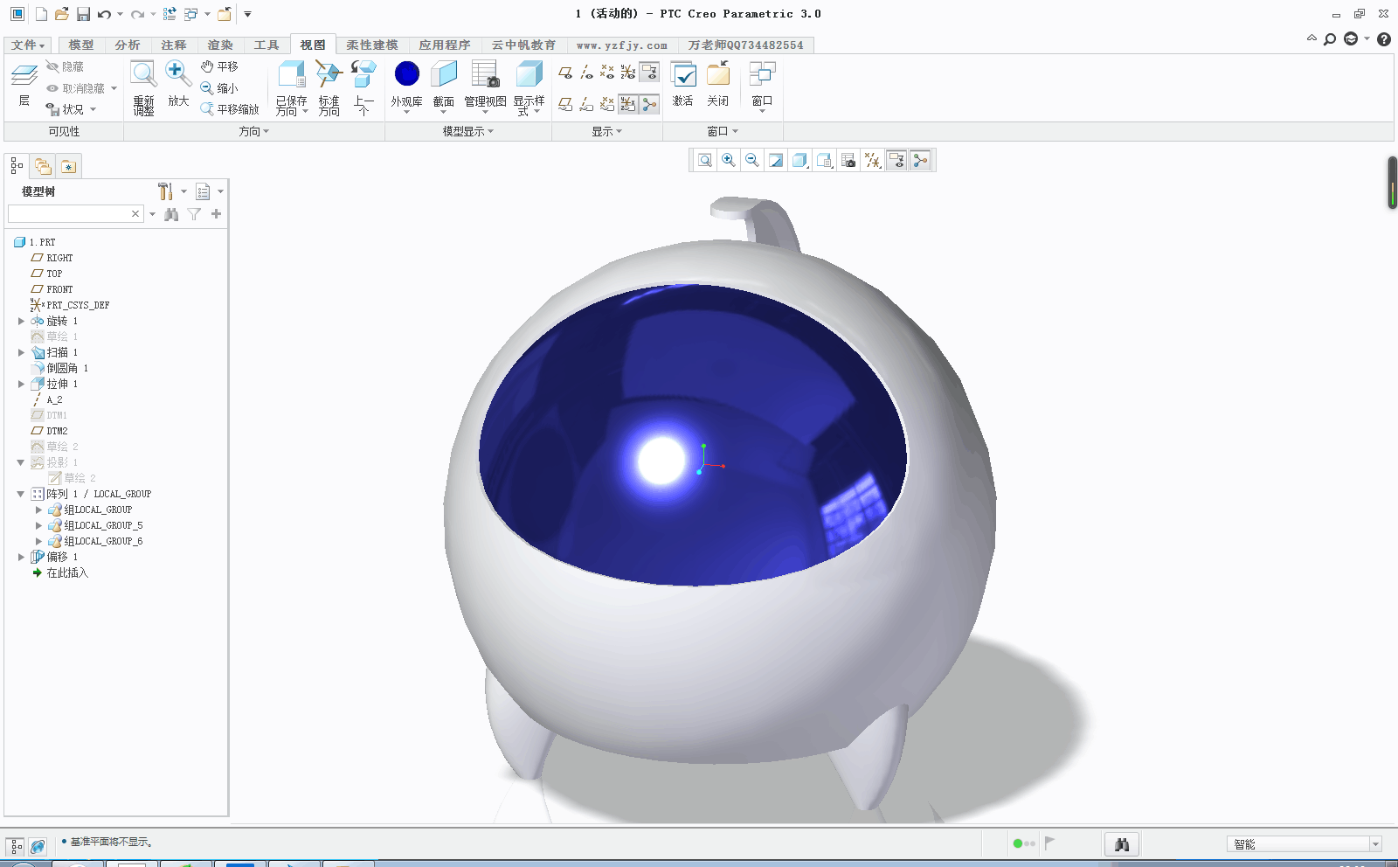Collapse the 阵列 1 / LOCAL_GROUP node
1398x867 pixels.
pos(21,494)
